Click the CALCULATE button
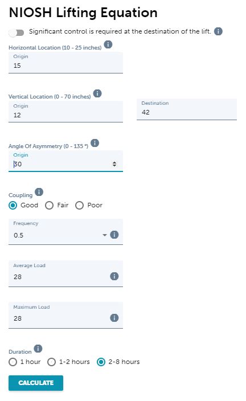Screen dimensions: 246x401 pos(36,383)
